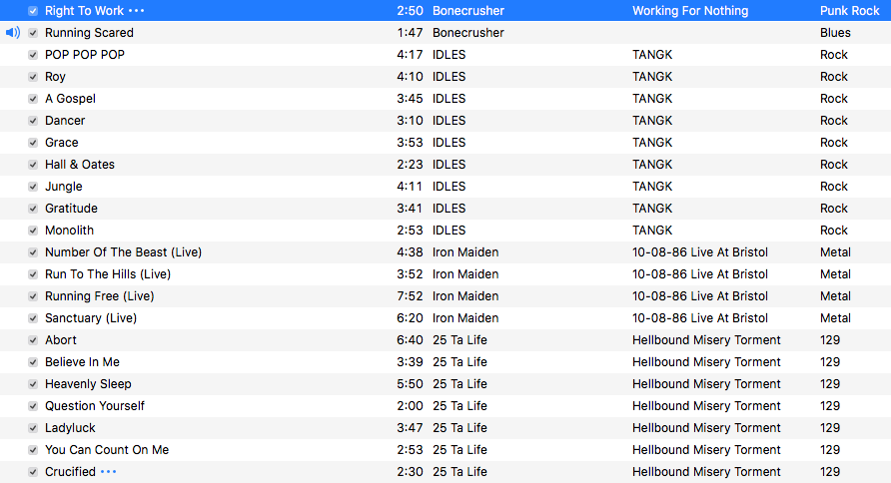Click 25 Ta Life artist on Heavenly Sleep row
Viewport: 891px width, 483px height.
[459, 384]
